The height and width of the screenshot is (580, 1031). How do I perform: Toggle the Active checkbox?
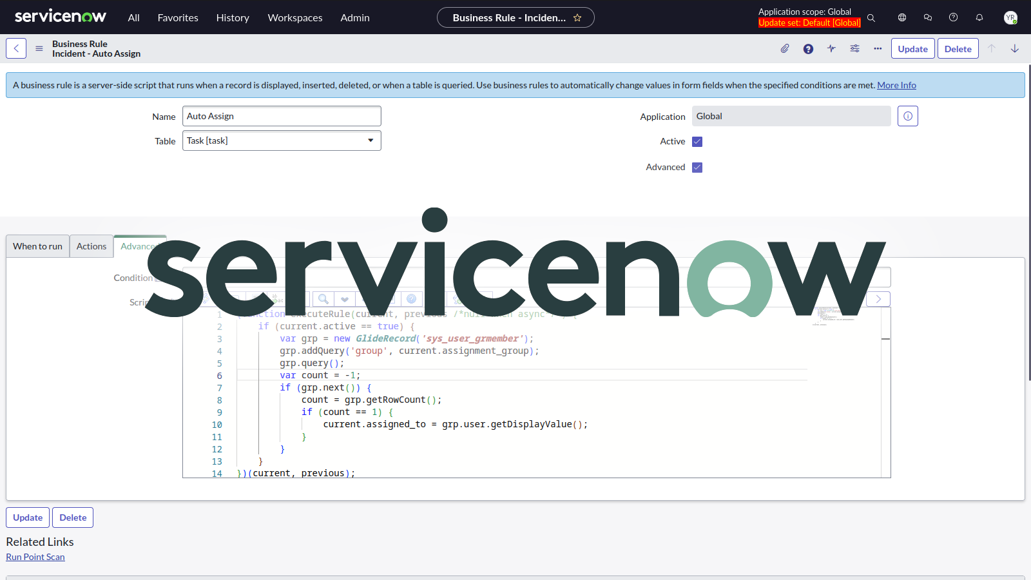pyautogui.click(x=697, y=141)
